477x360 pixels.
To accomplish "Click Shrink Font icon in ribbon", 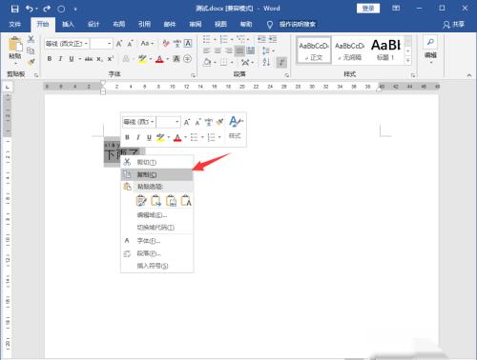I will 130,44.
